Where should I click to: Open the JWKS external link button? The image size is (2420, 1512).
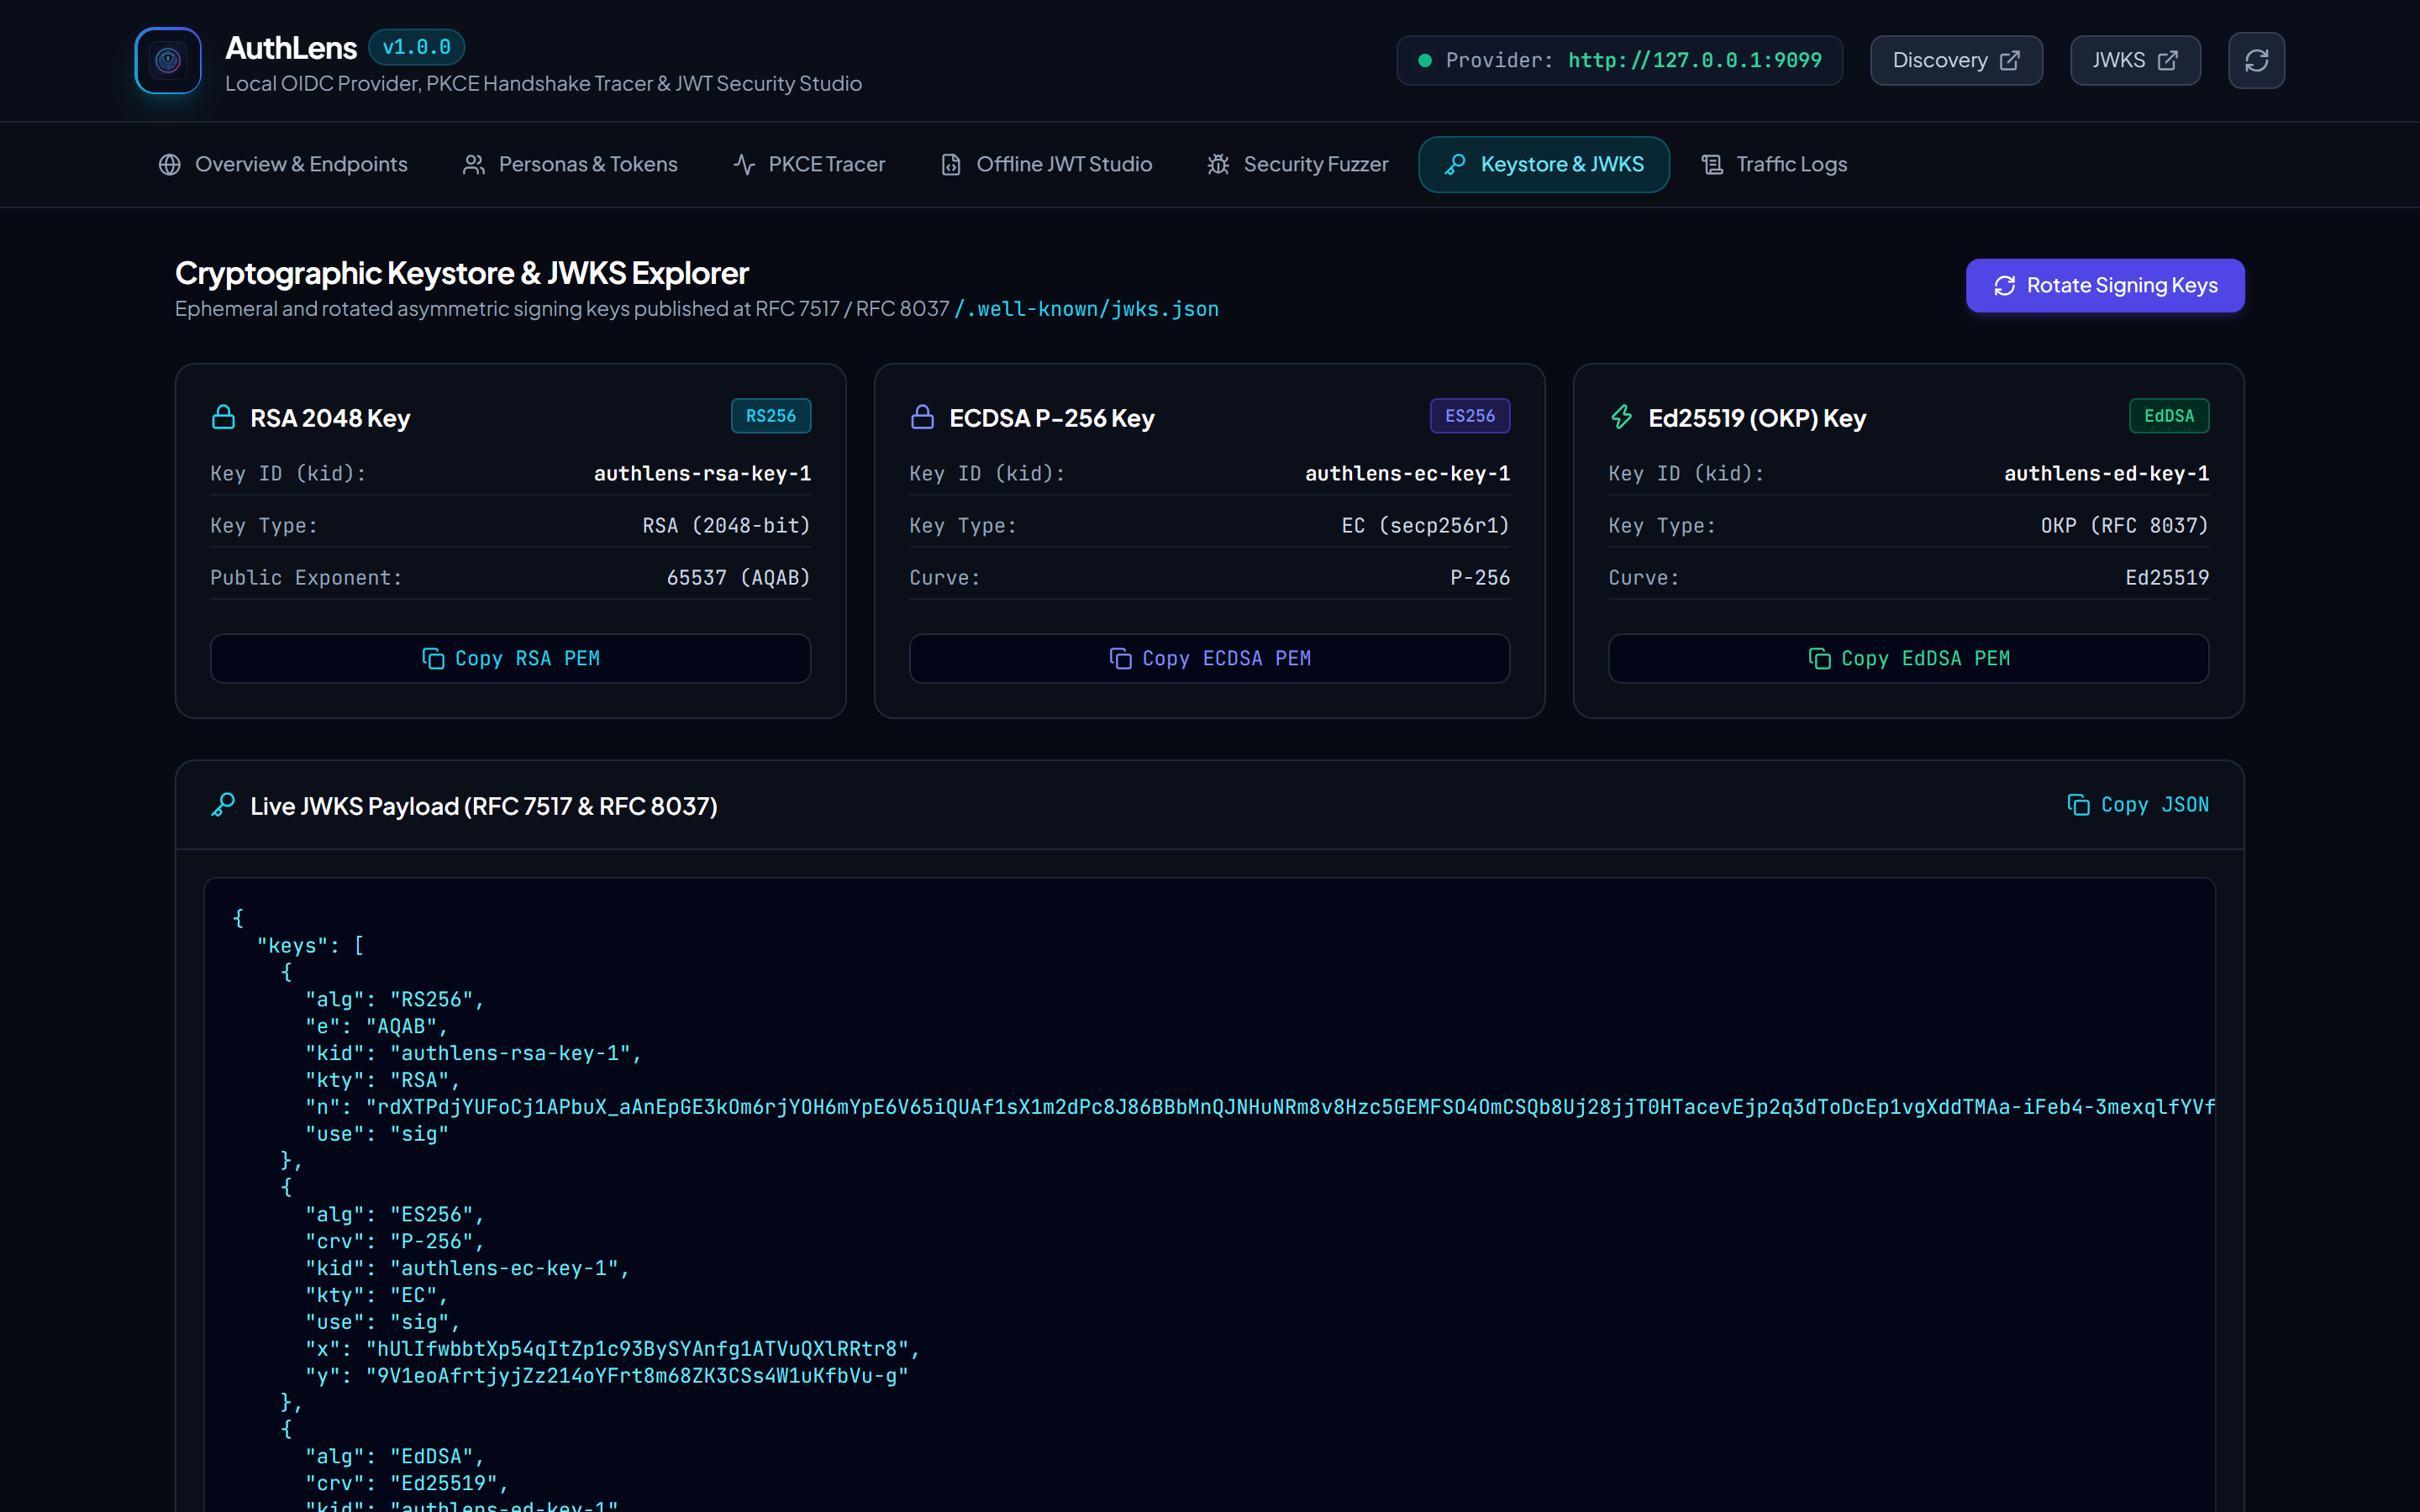pos(2135,60)
